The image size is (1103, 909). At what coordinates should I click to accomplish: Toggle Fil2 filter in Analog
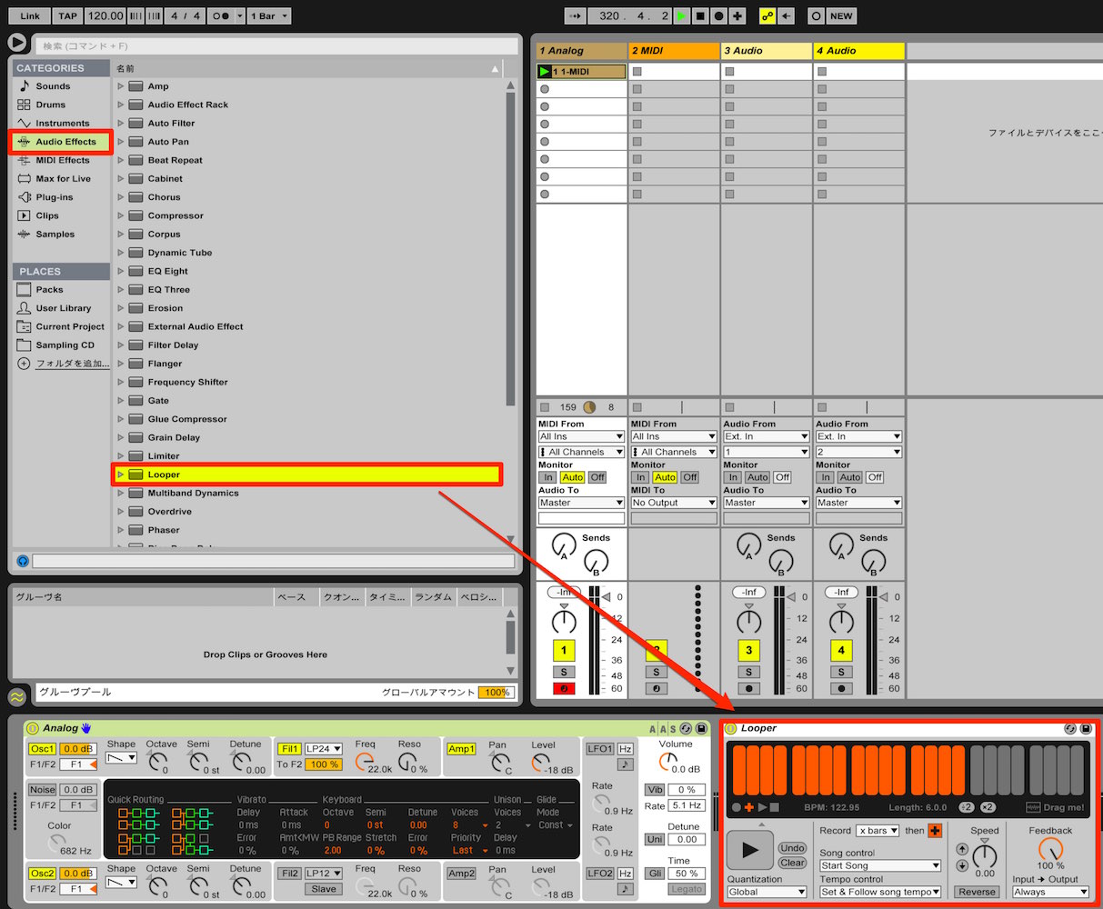click(x=289, y=874)
